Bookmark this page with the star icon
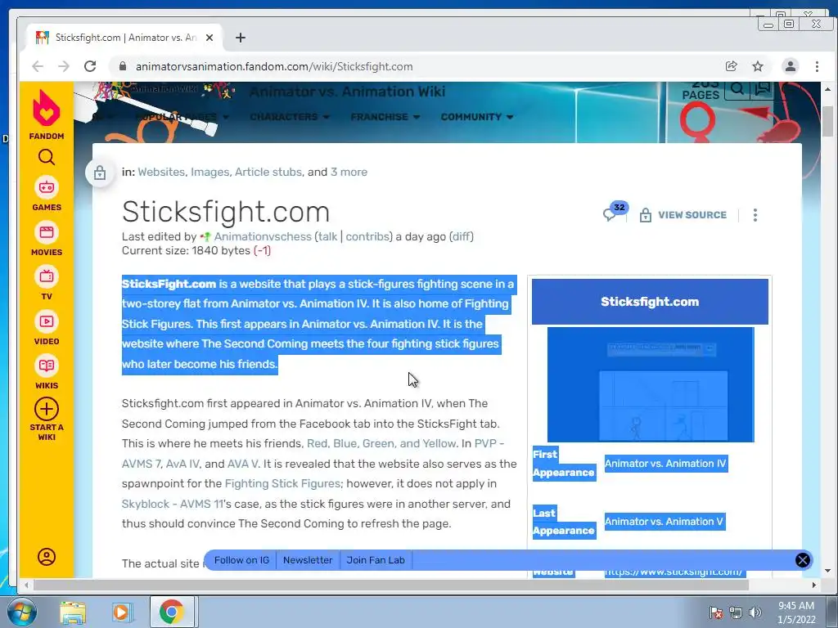 757,66
